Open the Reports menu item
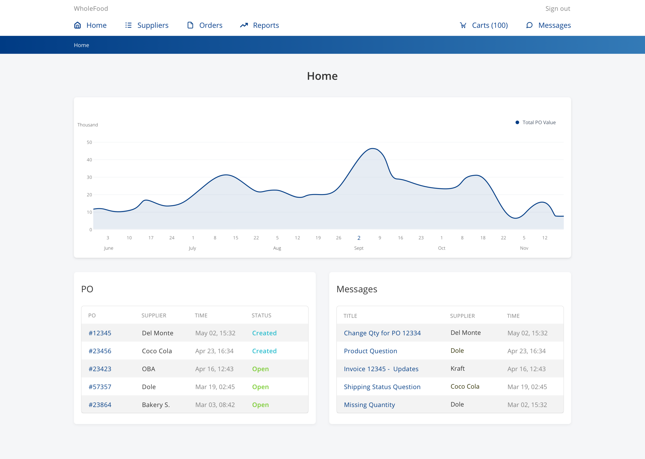Viewport: 645px width, 459px height. [266, 25]
